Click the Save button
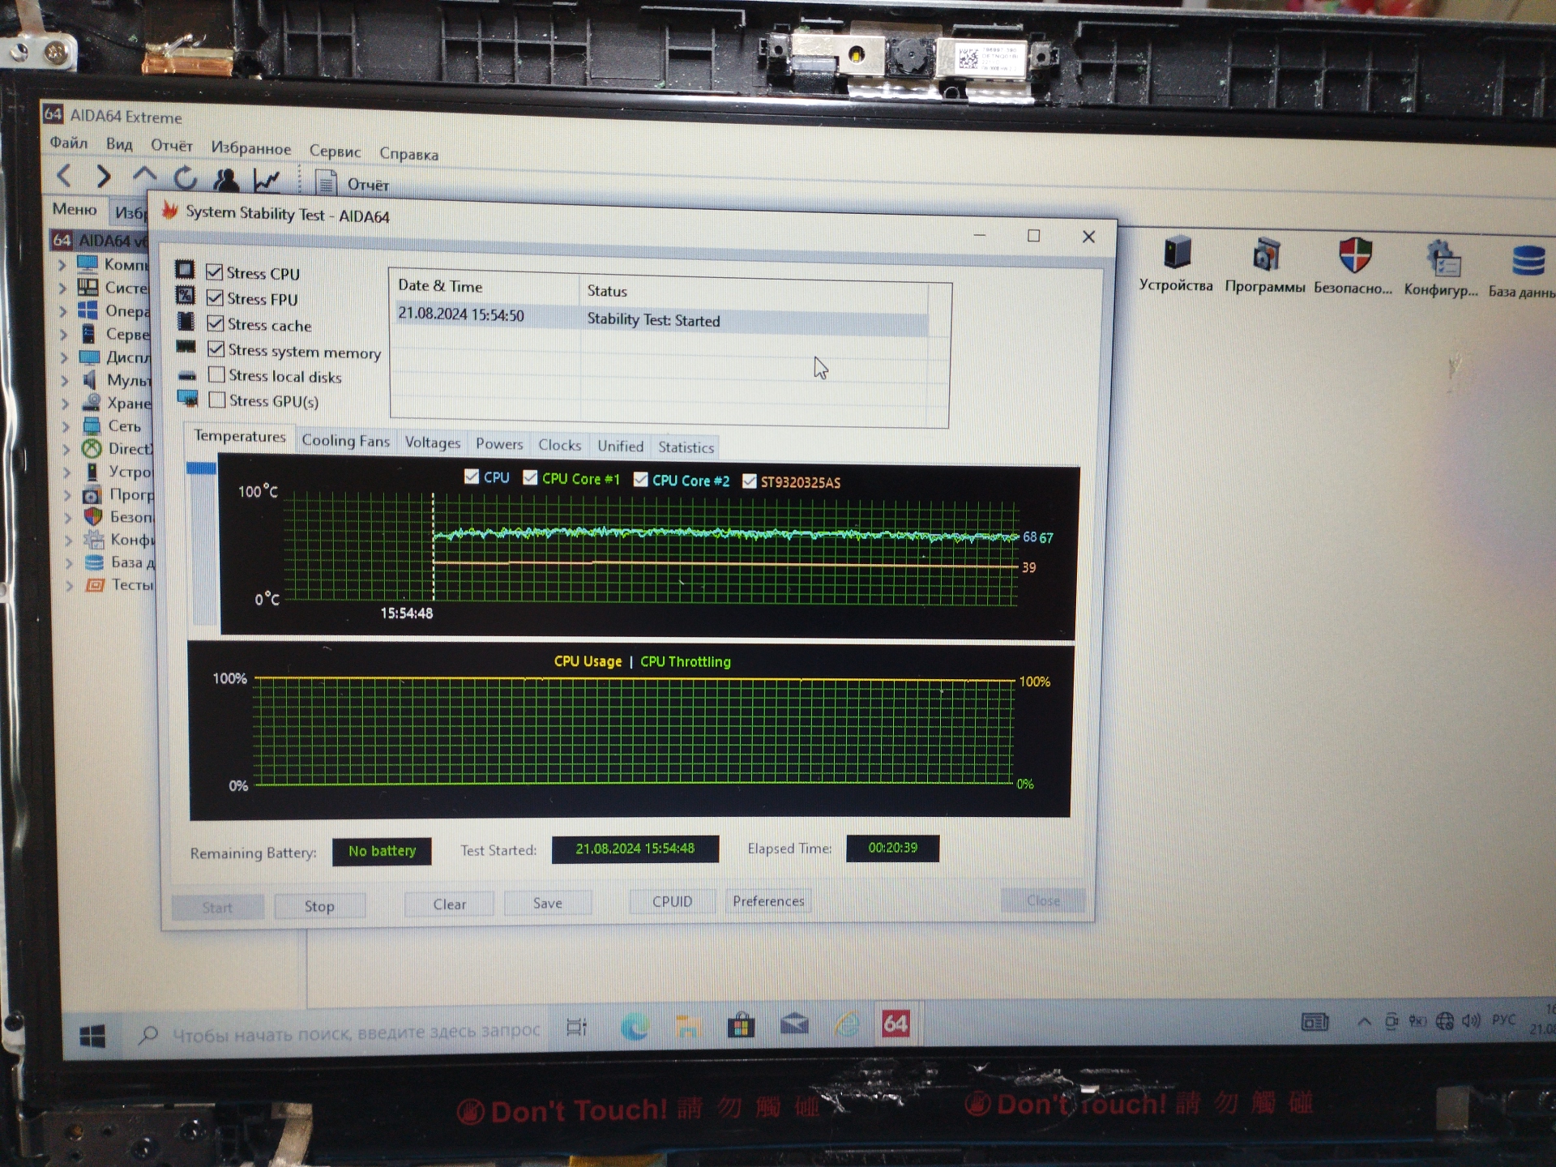Viewport: 1556px width, 1167px height. pos(547,903)
